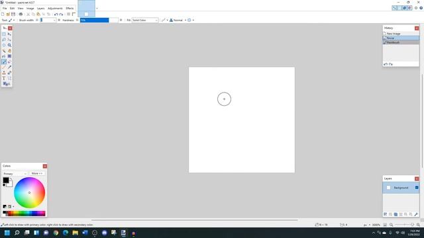424x238 pixels.
Task: Select the Move Selected Pixels tool
Action: pyautogui.click(x=9, y=34)
